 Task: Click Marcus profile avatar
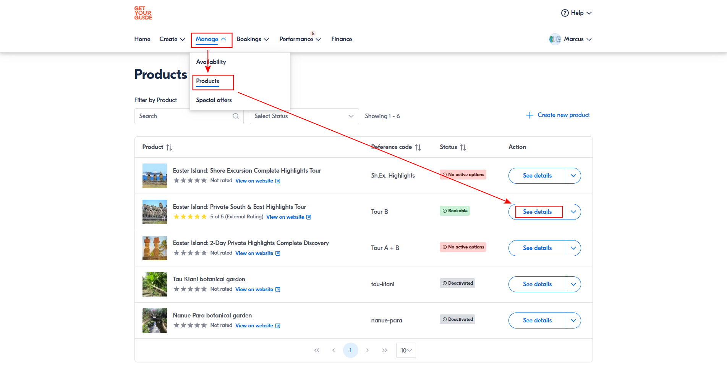click(555, 39)
